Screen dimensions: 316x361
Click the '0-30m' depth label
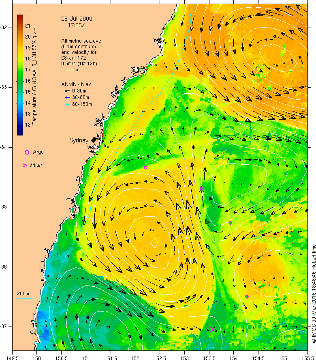[79, 91]
